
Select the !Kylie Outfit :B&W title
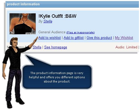coord(57,16)
